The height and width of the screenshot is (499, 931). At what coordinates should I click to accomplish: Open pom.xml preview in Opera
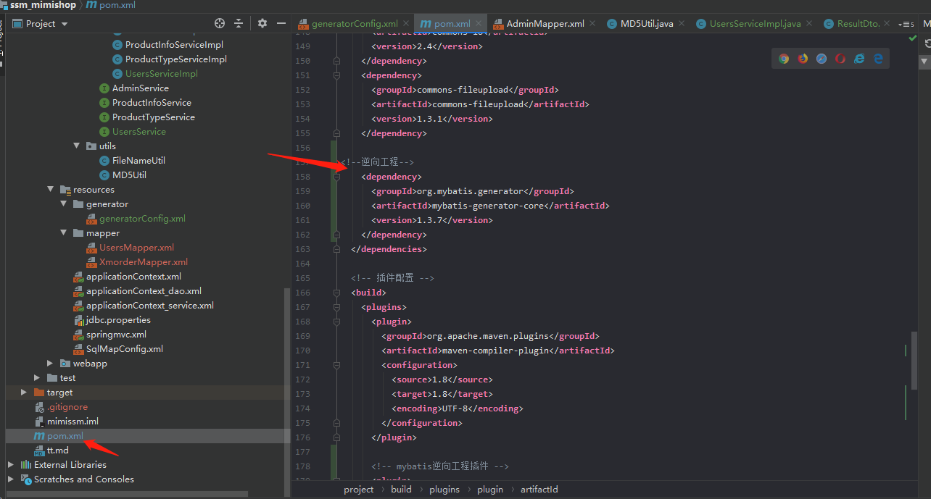[840, 59]
